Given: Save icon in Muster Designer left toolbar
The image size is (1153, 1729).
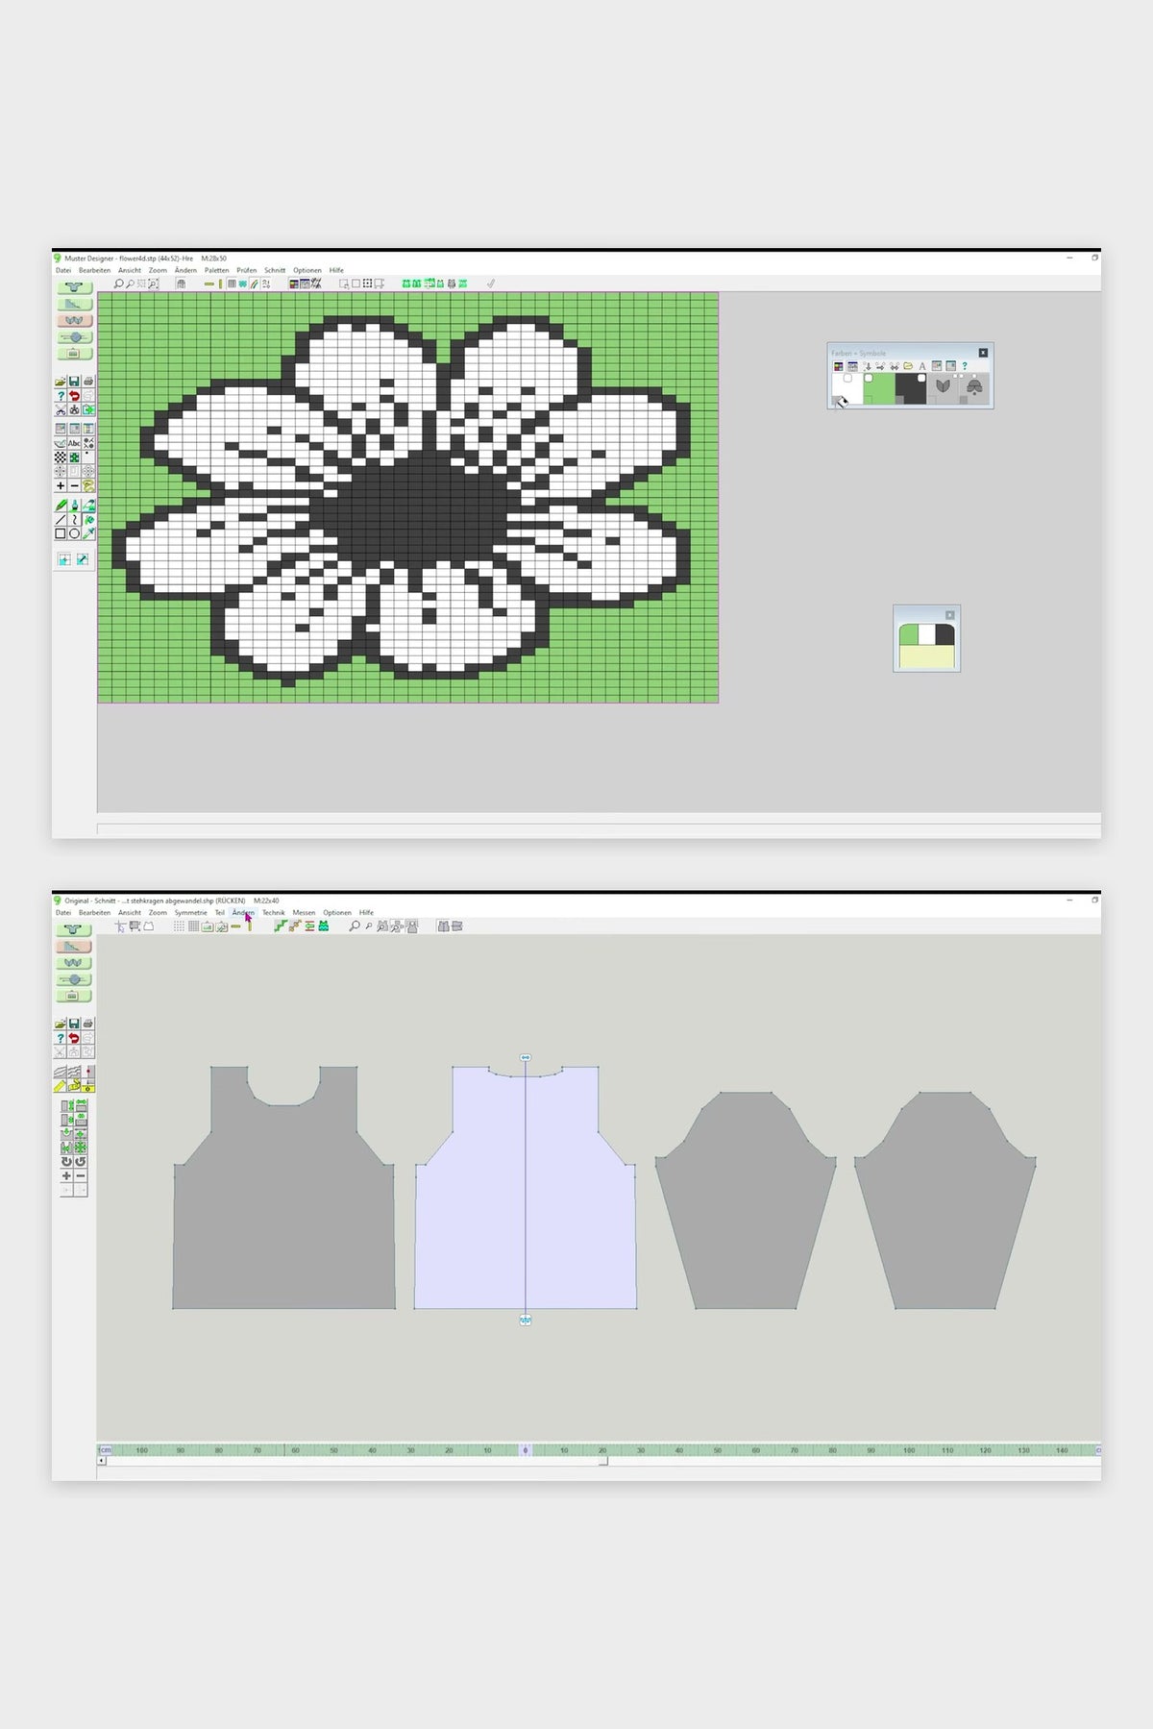Looking at the screenshot, I should (x=74, y=382).
